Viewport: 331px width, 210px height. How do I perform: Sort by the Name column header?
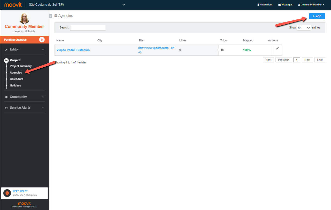point(60,40)
